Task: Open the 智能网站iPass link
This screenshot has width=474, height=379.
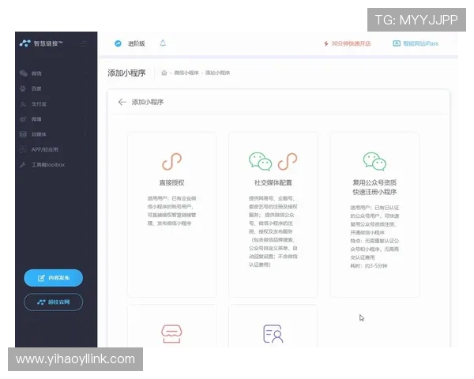Action: (x=416, y=43)
